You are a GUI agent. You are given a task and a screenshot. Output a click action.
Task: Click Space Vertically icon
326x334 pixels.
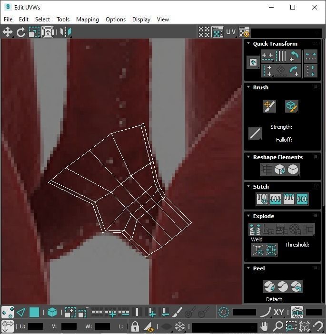tap(311, 71)
